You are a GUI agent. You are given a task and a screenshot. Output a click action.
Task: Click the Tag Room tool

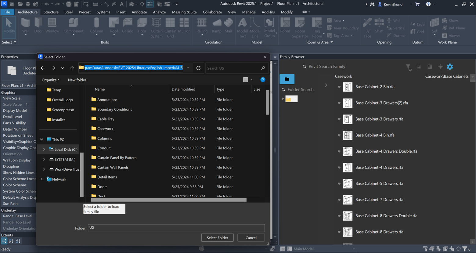point(317,27)
